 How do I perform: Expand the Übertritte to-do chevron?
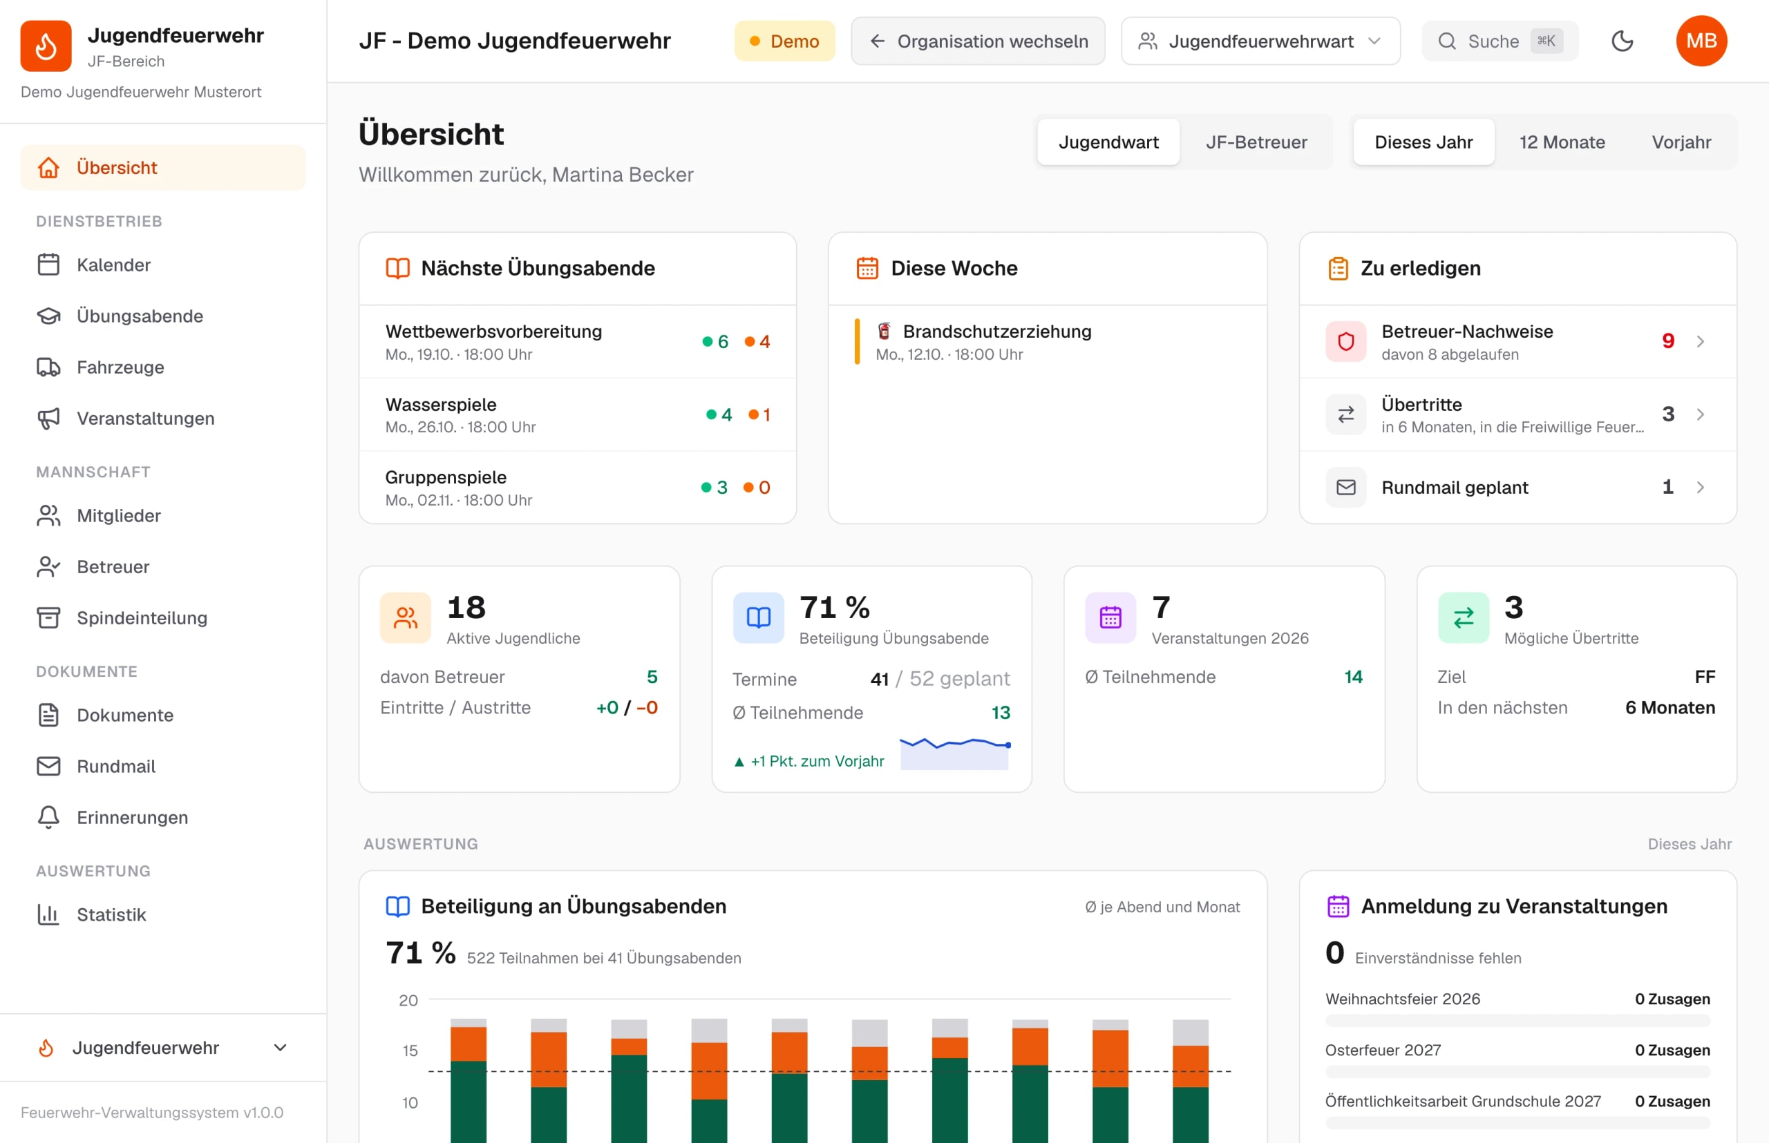(1700, 414)
